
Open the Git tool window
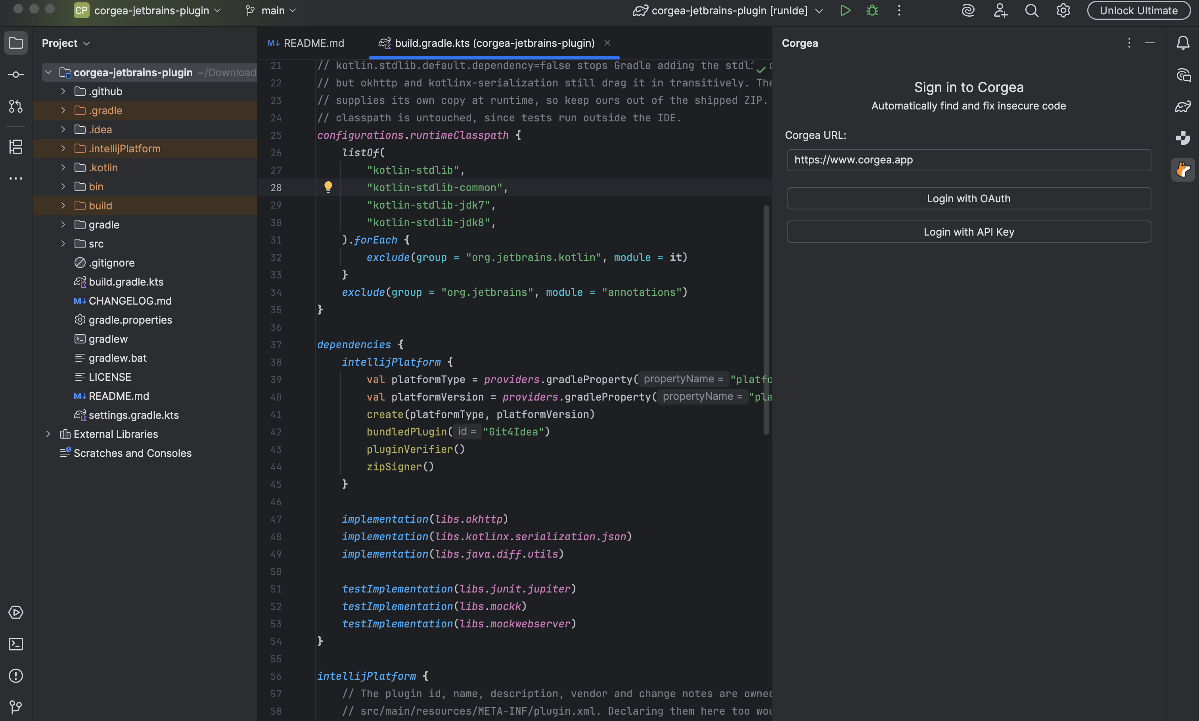pos(15,707)
